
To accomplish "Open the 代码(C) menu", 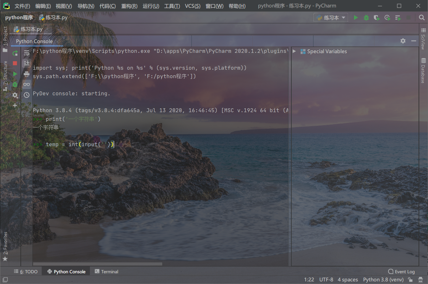I will click(x=107, y=6).
